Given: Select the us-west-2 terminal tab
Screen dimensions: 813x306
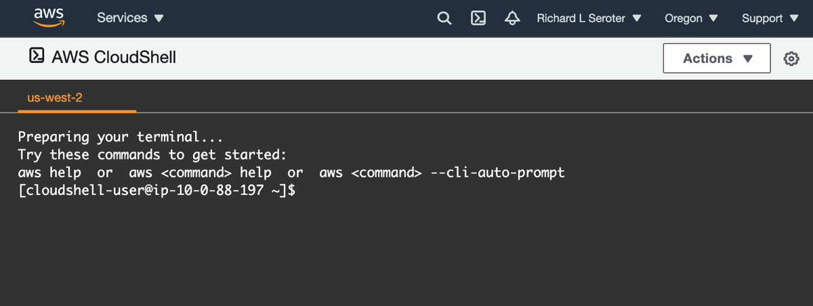Looking at the screenshot, I should (x=55, y=97).
